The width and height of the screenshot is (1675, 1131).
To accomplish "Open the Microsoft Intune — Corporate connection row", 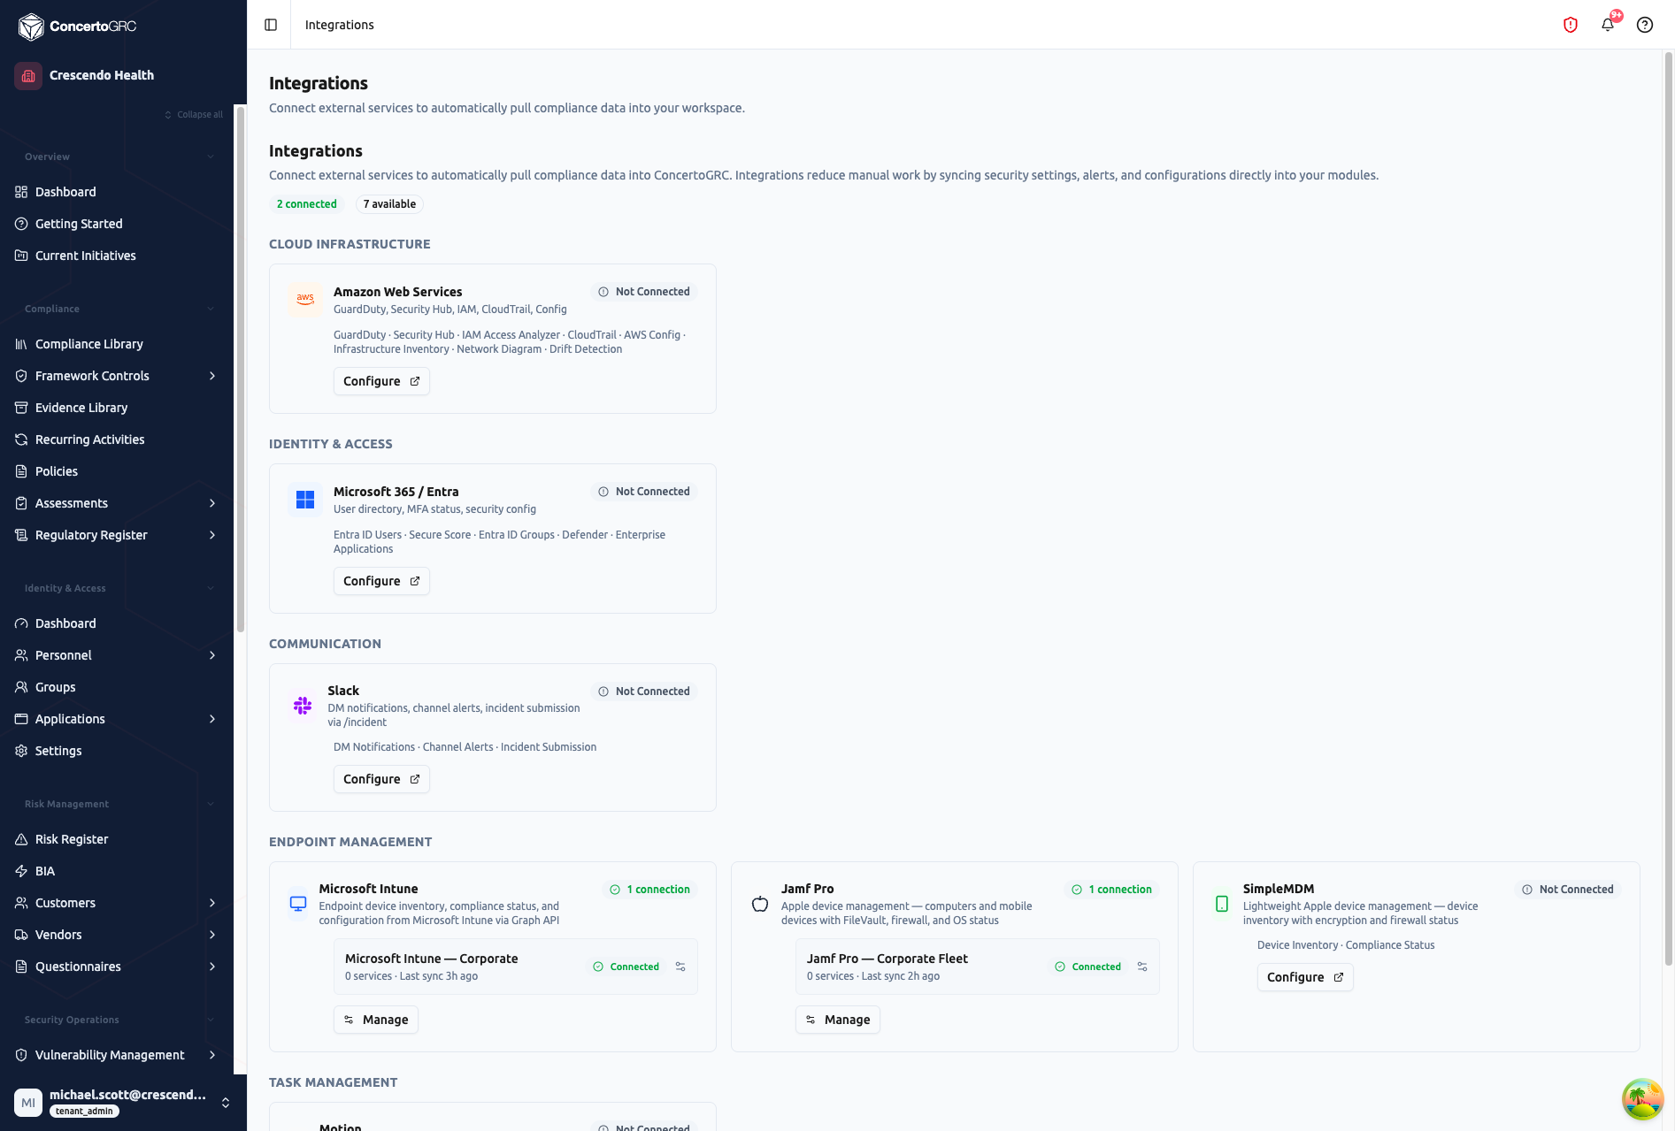I will (x=516, y=967).
